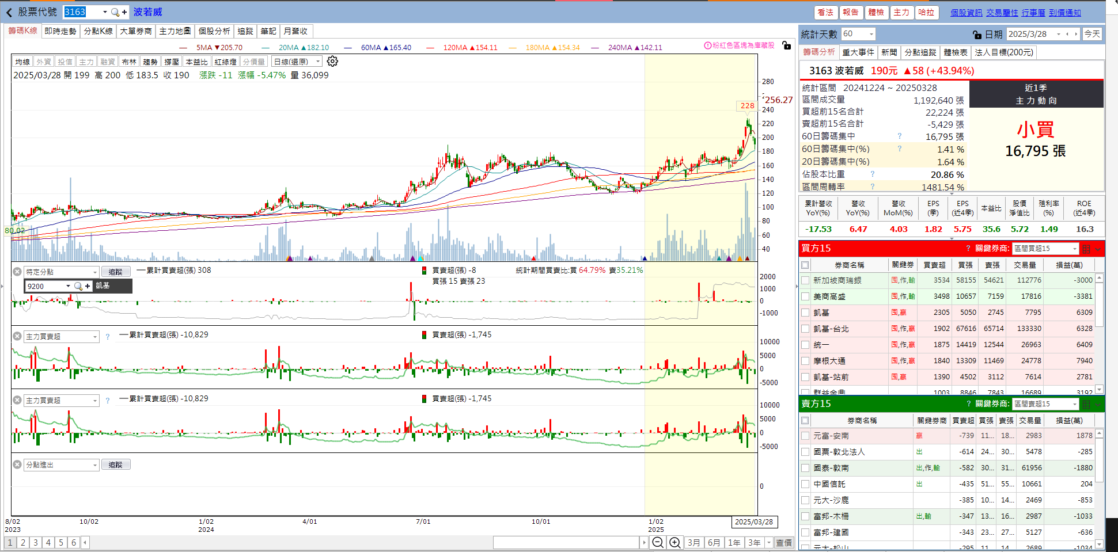
Task: Click help icon next to 區間周轉率
Action: tap(873, 186)
